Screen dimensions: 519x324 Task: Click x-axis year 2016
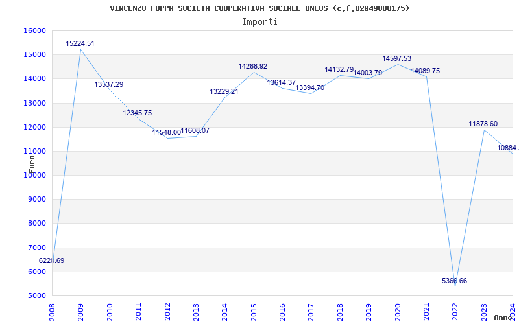tap(282, 312)
